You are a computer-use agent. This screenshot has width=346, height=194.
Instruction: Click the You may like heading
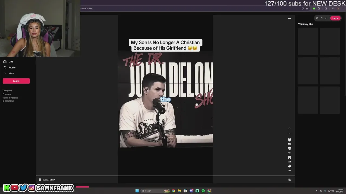(305, 24)
